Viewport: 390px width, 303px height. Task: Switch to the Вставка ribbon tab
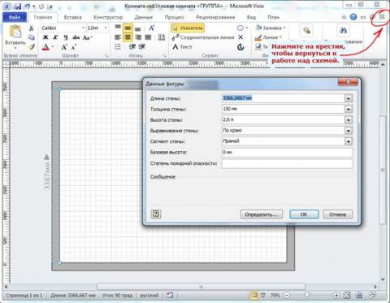73,17
